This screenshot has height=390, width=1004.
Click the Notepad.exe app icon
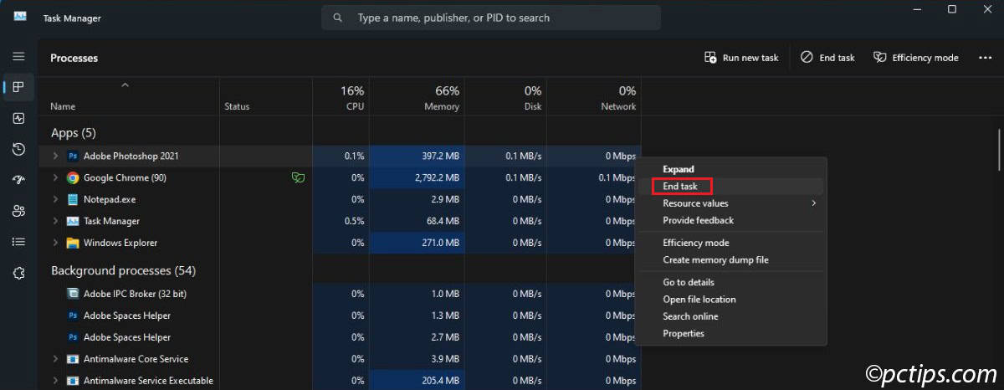click(x=73, y=199)
